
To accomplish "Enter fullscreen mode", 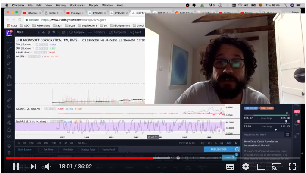I will (292, 167).
